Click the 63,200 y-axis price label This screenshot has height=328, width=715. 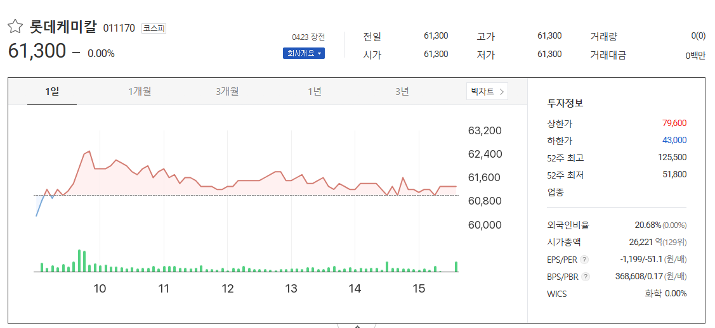485,131
